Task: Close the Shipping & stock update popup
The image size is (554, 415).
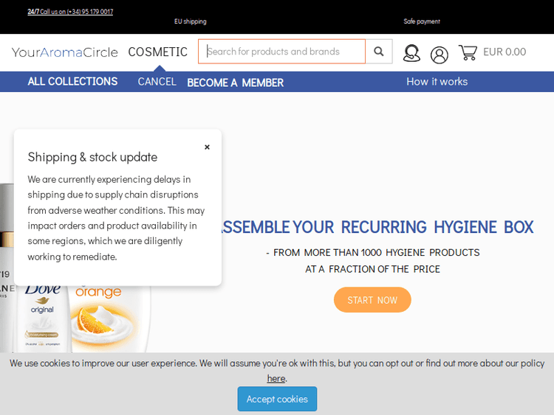Action: (207, 147)
